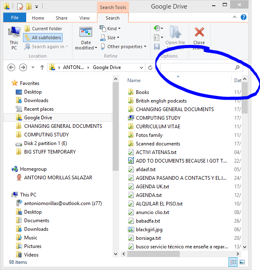Click the This PC location icon
This screenshot has height=270, width=260.
point(14,32)
